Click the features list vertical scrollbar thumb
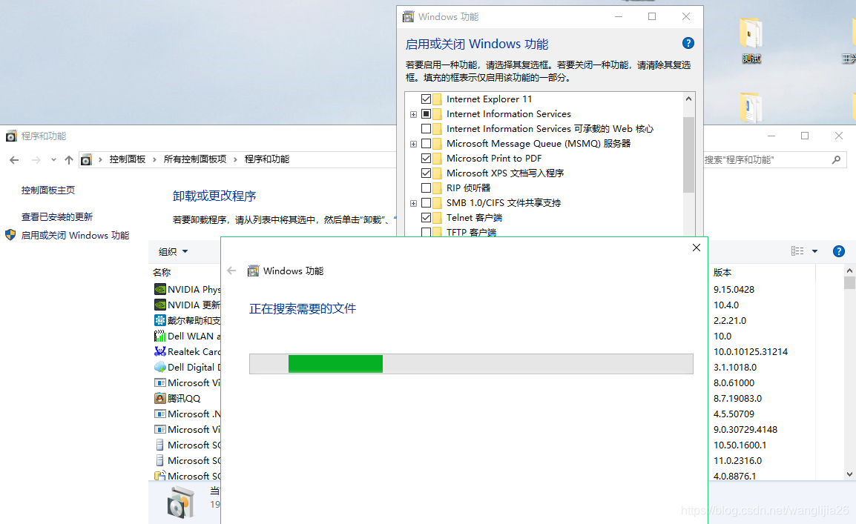The width and height of the screenshot is (856, 524). 688,154
